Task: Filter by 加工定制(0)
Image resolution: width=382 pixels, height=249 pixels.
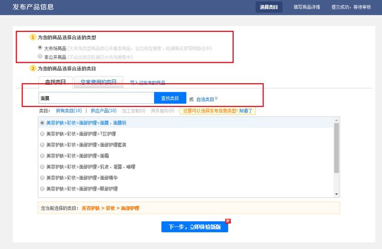Action: (134, 111)
